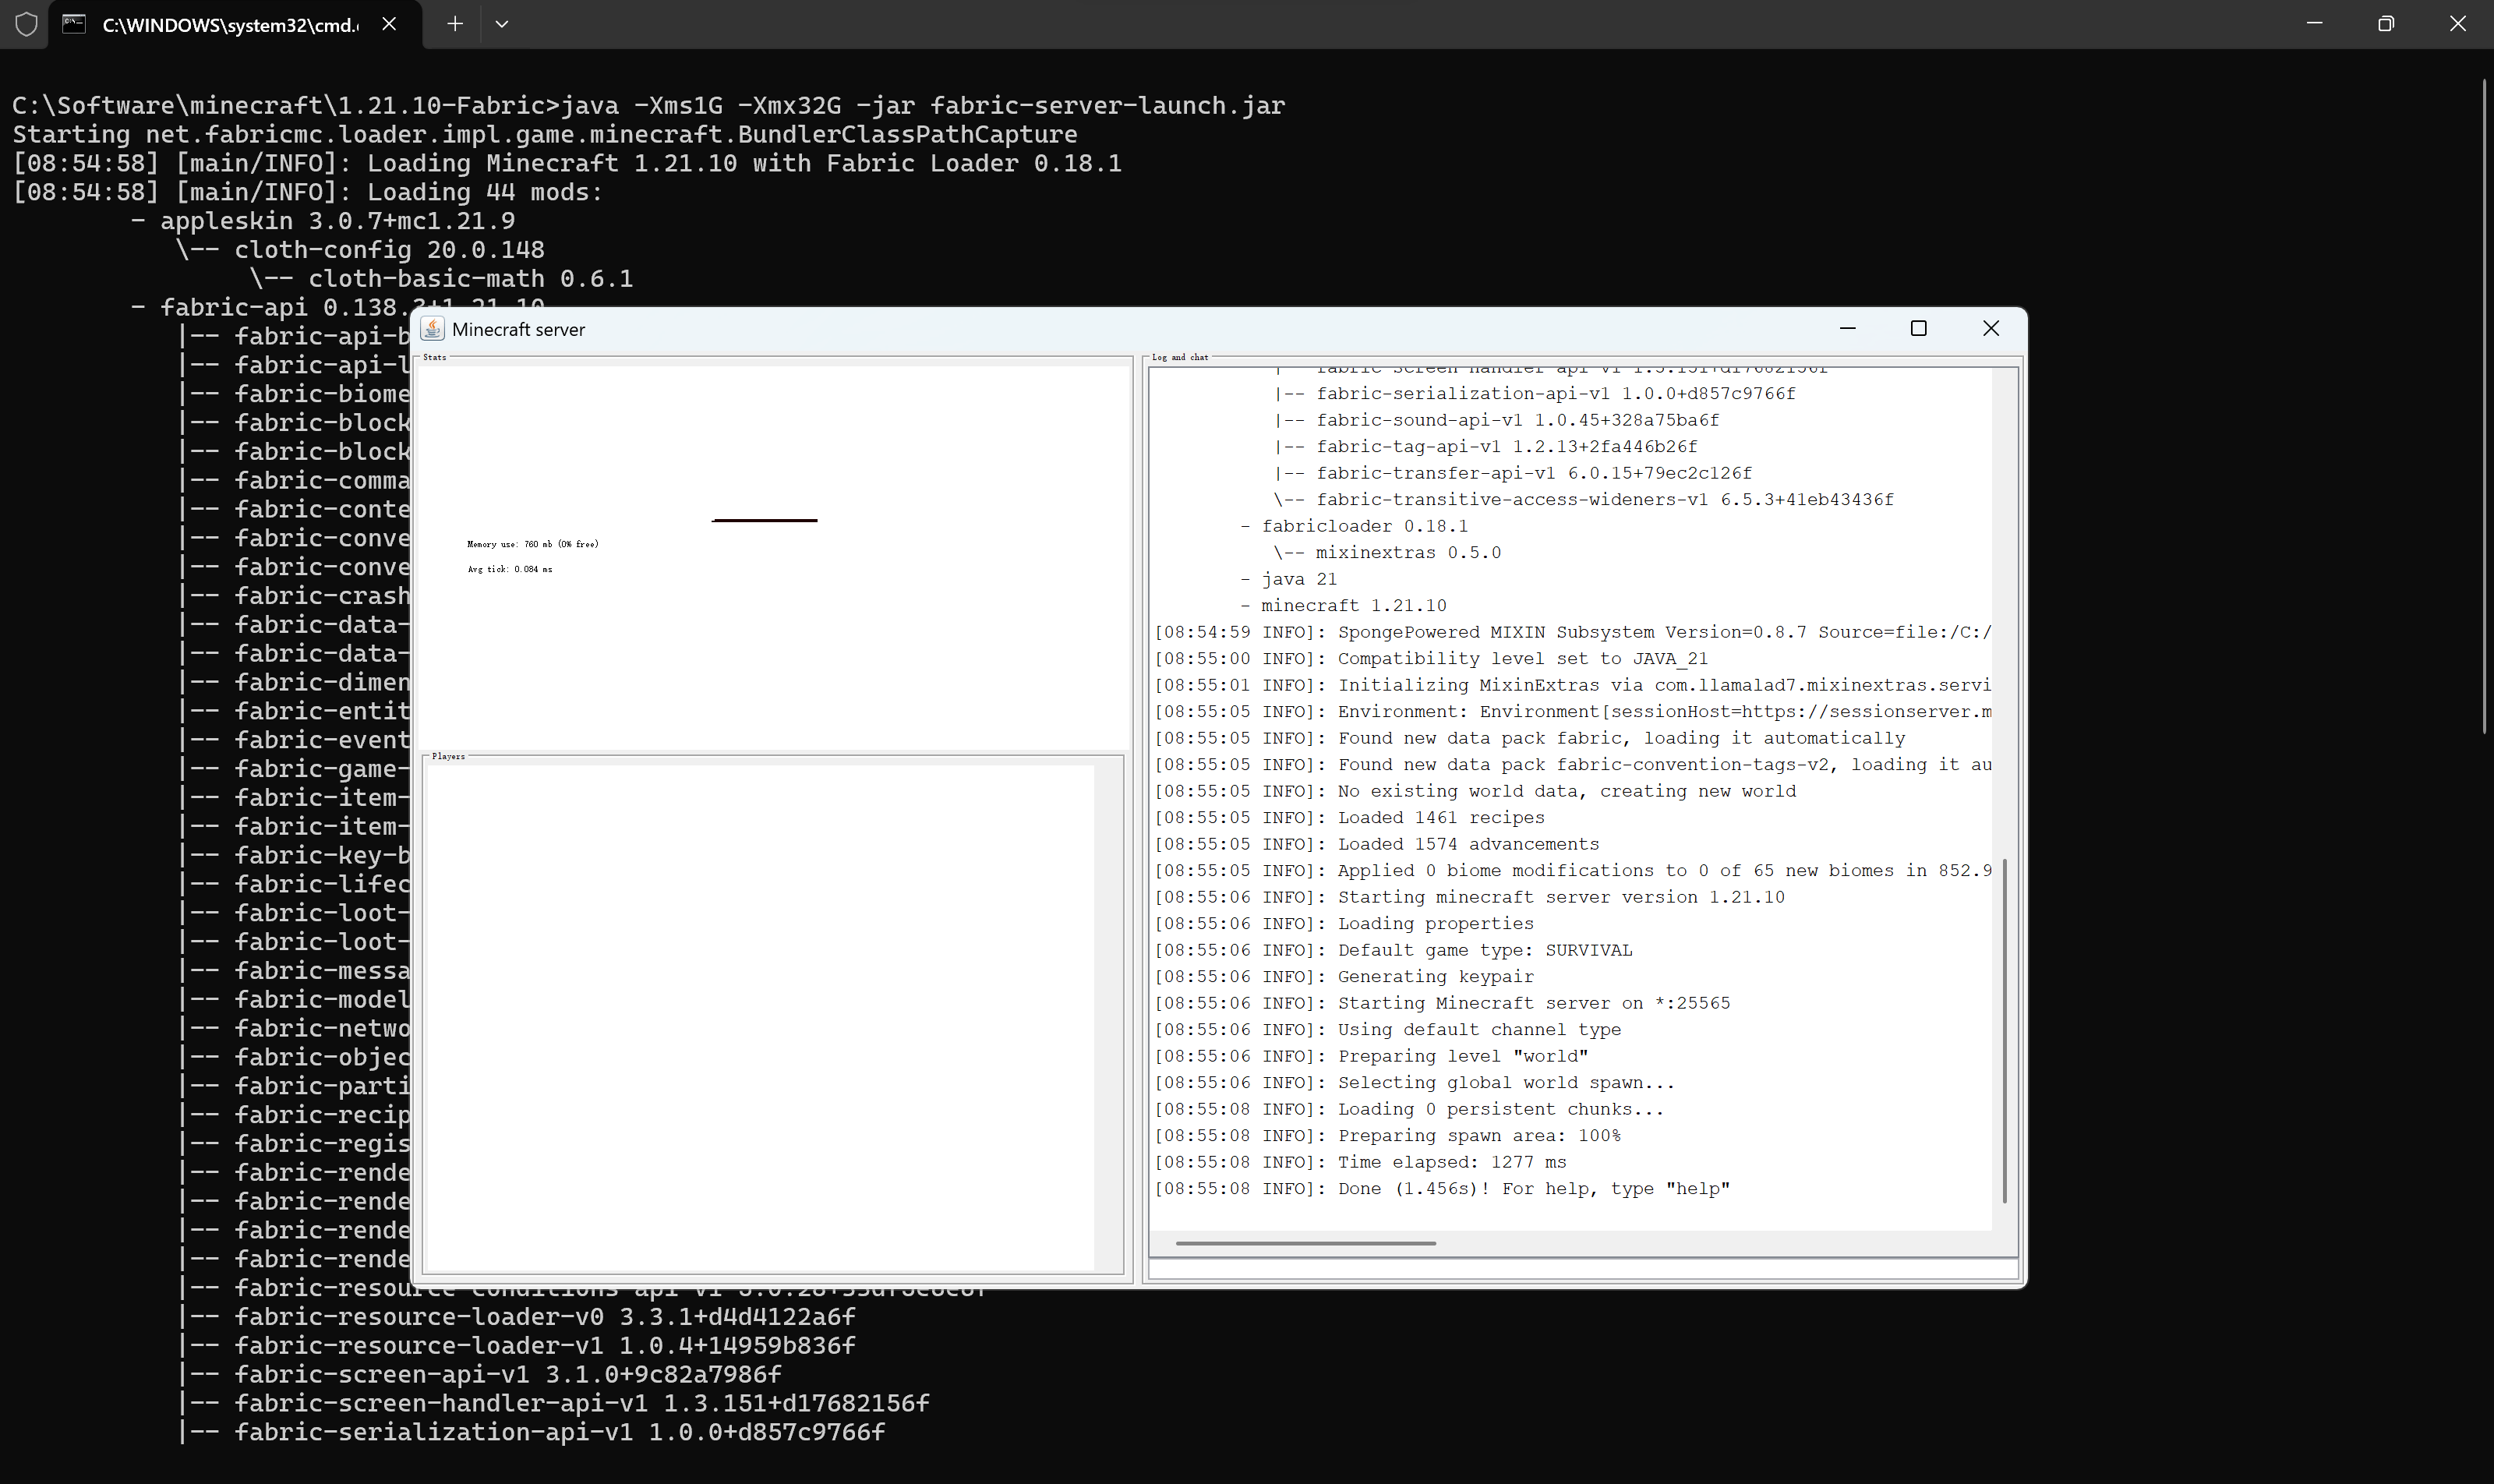
Task: Maximize the Minecraft server window
Action: [x=1918, y=329]
